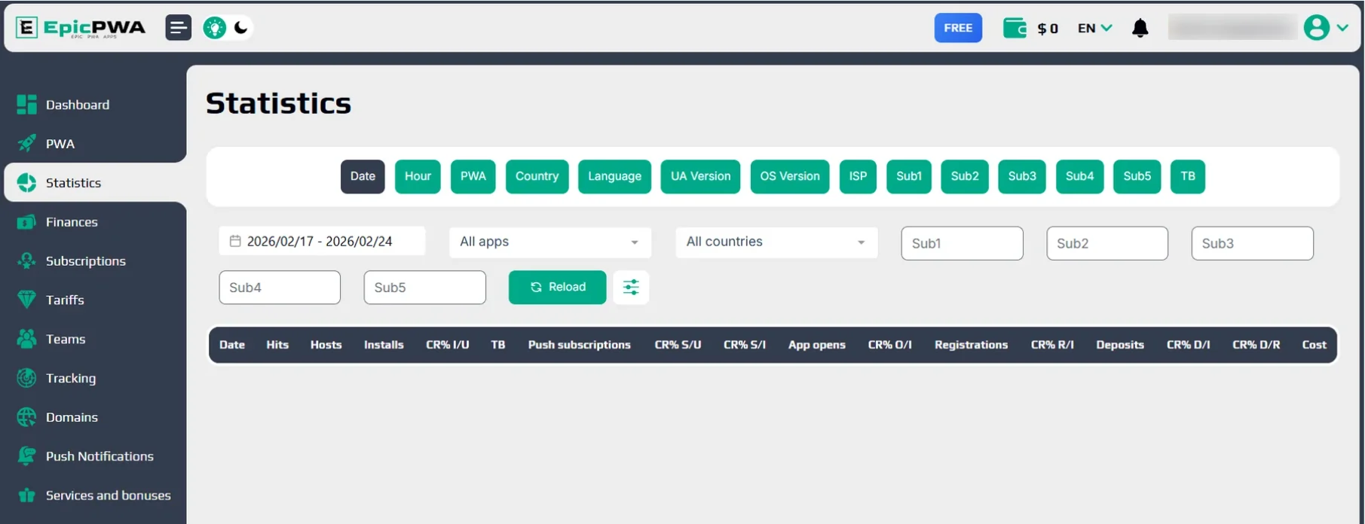
Task: Click the Reload button
Action: [x=557, y=287]
